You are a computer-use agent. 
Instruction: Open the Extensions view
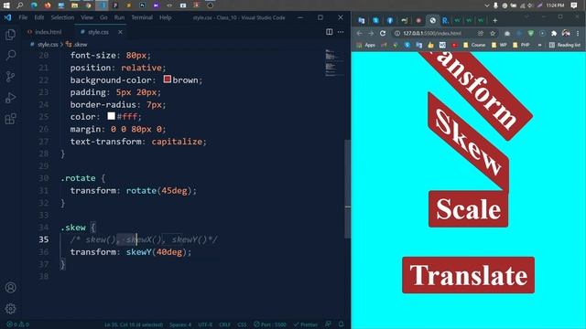[10, 119]
